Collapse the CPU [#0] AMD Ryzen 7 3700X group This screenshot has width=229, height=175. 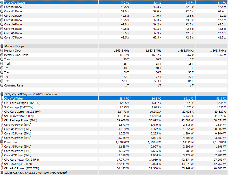click(31, 94)
